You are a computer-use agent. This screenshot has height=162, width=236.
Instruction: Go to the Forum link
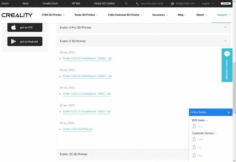point(5,3)
